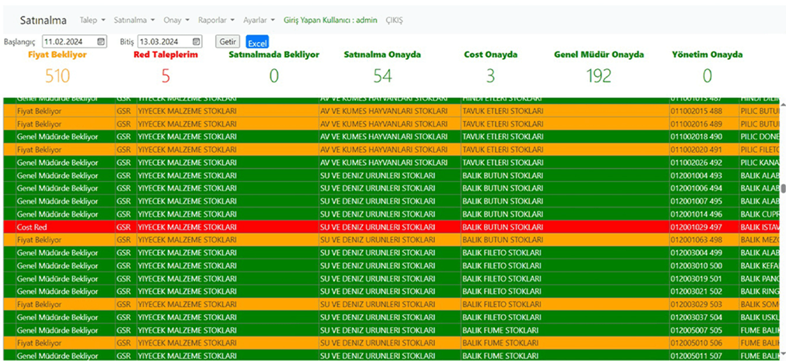Click the table's vertical scrollbar thumb
Viewport: 786px width, 361px height.
(x=783, y=188)
